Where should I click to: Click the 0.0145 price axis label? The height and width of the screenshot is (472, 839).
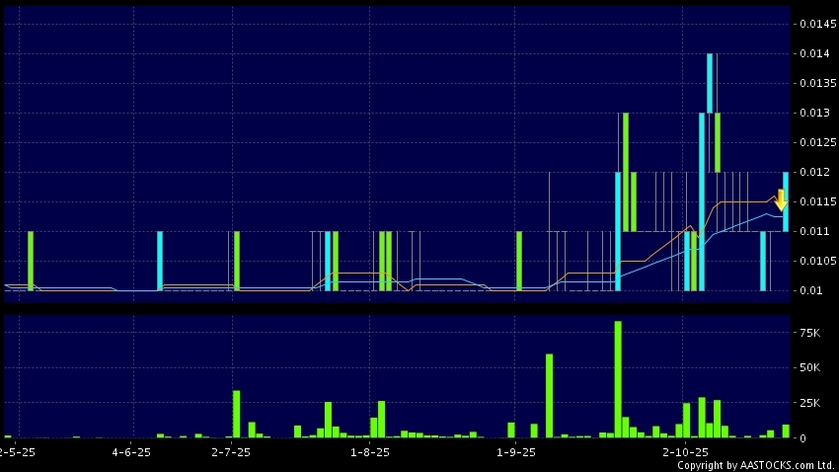tap(814, 23)
